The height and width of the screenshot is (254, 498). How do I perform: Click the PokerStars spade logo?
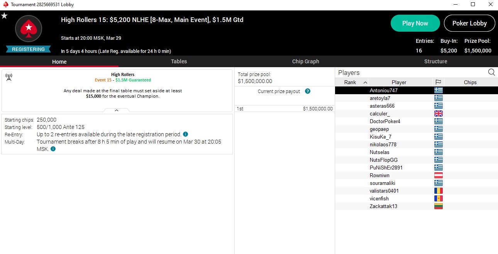[28, 29]
